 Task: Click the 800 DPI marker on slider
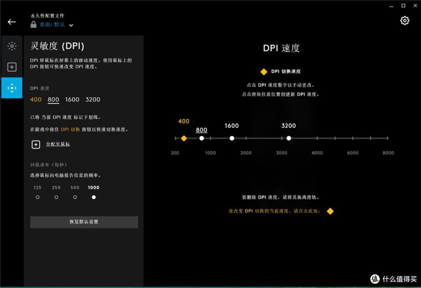[202, 138]
